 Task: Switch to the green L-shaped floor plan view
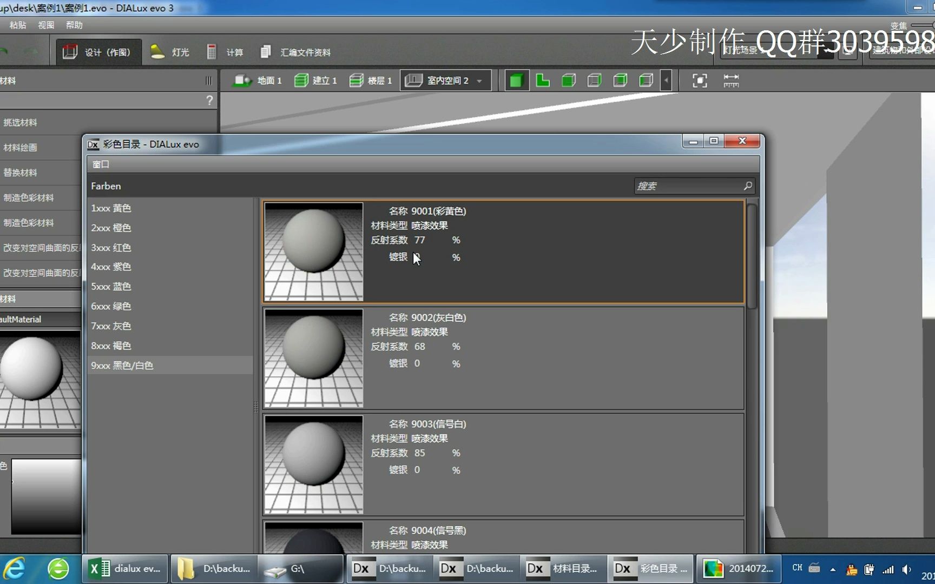(543, 81)
